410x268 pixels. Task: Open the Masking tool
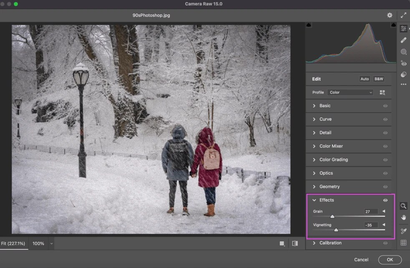pos(403,51)
